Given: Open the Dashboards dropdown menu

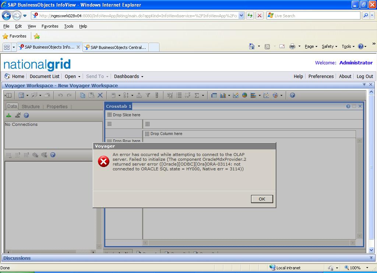Looking at the screenshot, I should [x=128, y=77].
